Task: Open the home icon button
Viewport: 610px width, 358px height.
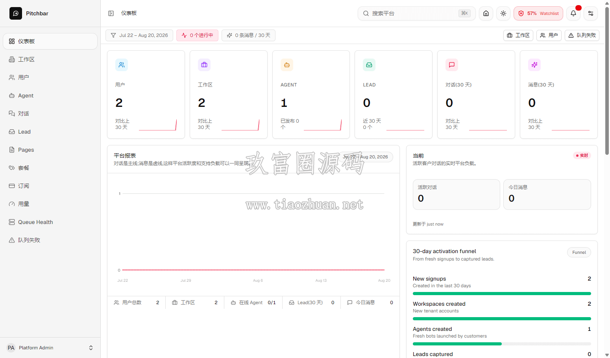Action: point(486,13)
